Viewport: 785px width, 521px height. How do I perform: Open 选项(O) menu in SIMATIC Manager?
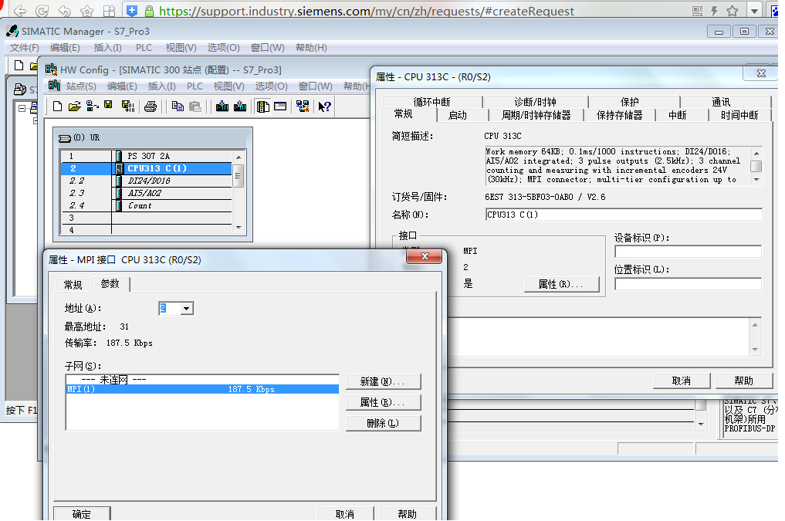tap(223, 48)
